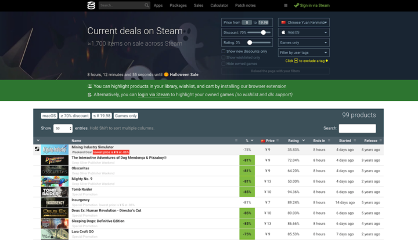The height and width of the screenshot is (240, 418).
Task: Click the minus exclude-tag icon
Action: (x=296, y=61)
